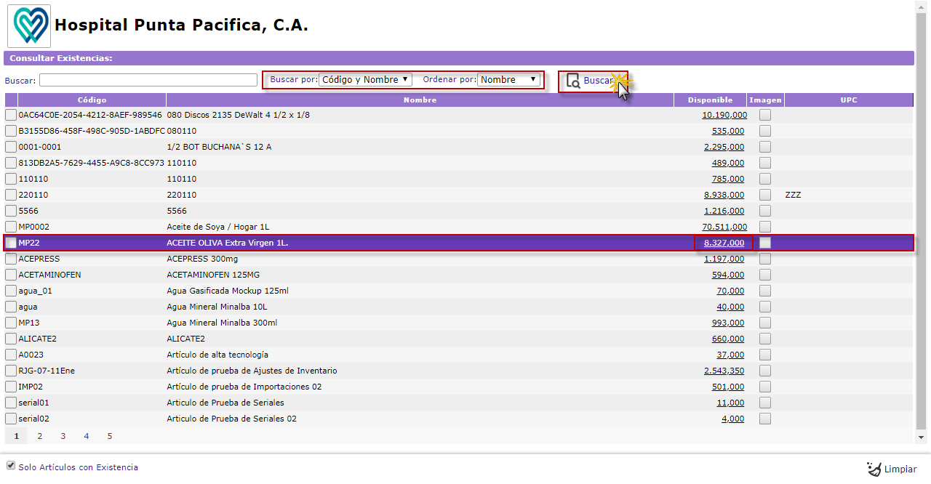Expand the Ordenar por dropdown
This screenshot has width=931, height=484.
coord(508,79)
